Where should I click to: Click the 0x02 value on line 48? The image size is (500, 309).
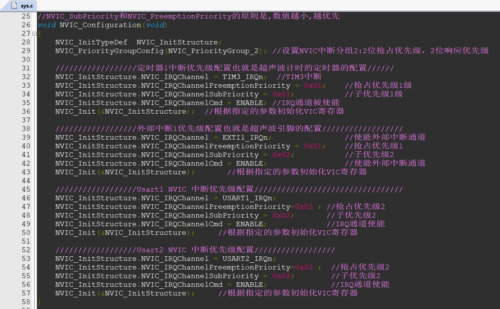[x=281, y=215]
